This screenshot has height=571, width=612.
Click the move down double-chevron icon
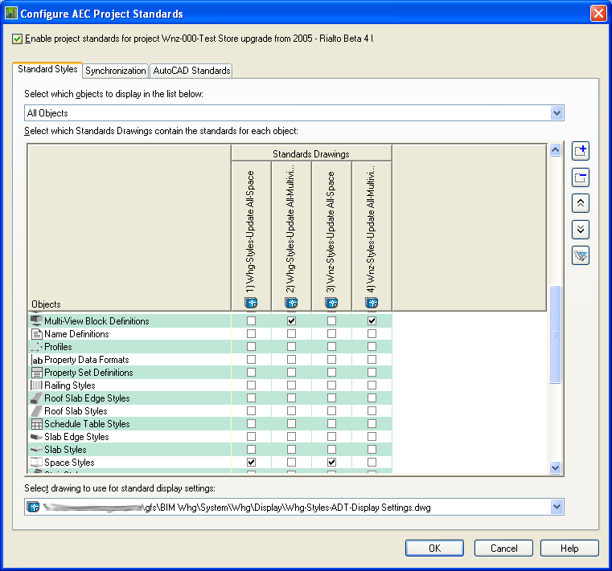pos(581,230)
